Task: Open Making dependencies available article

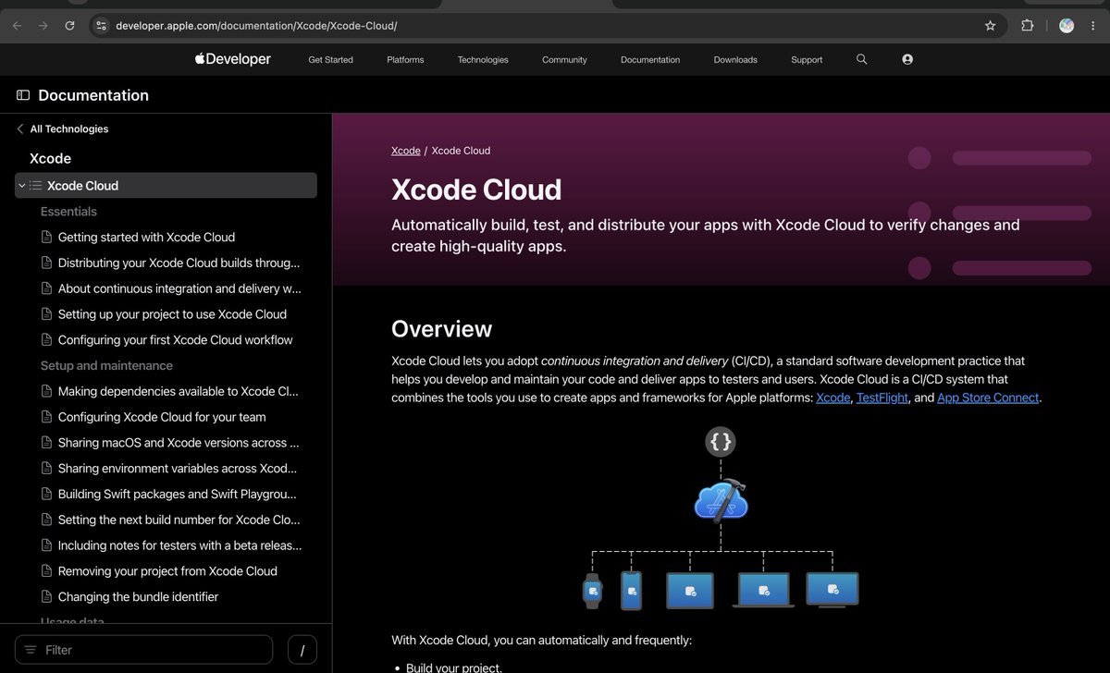Action: 178,392
